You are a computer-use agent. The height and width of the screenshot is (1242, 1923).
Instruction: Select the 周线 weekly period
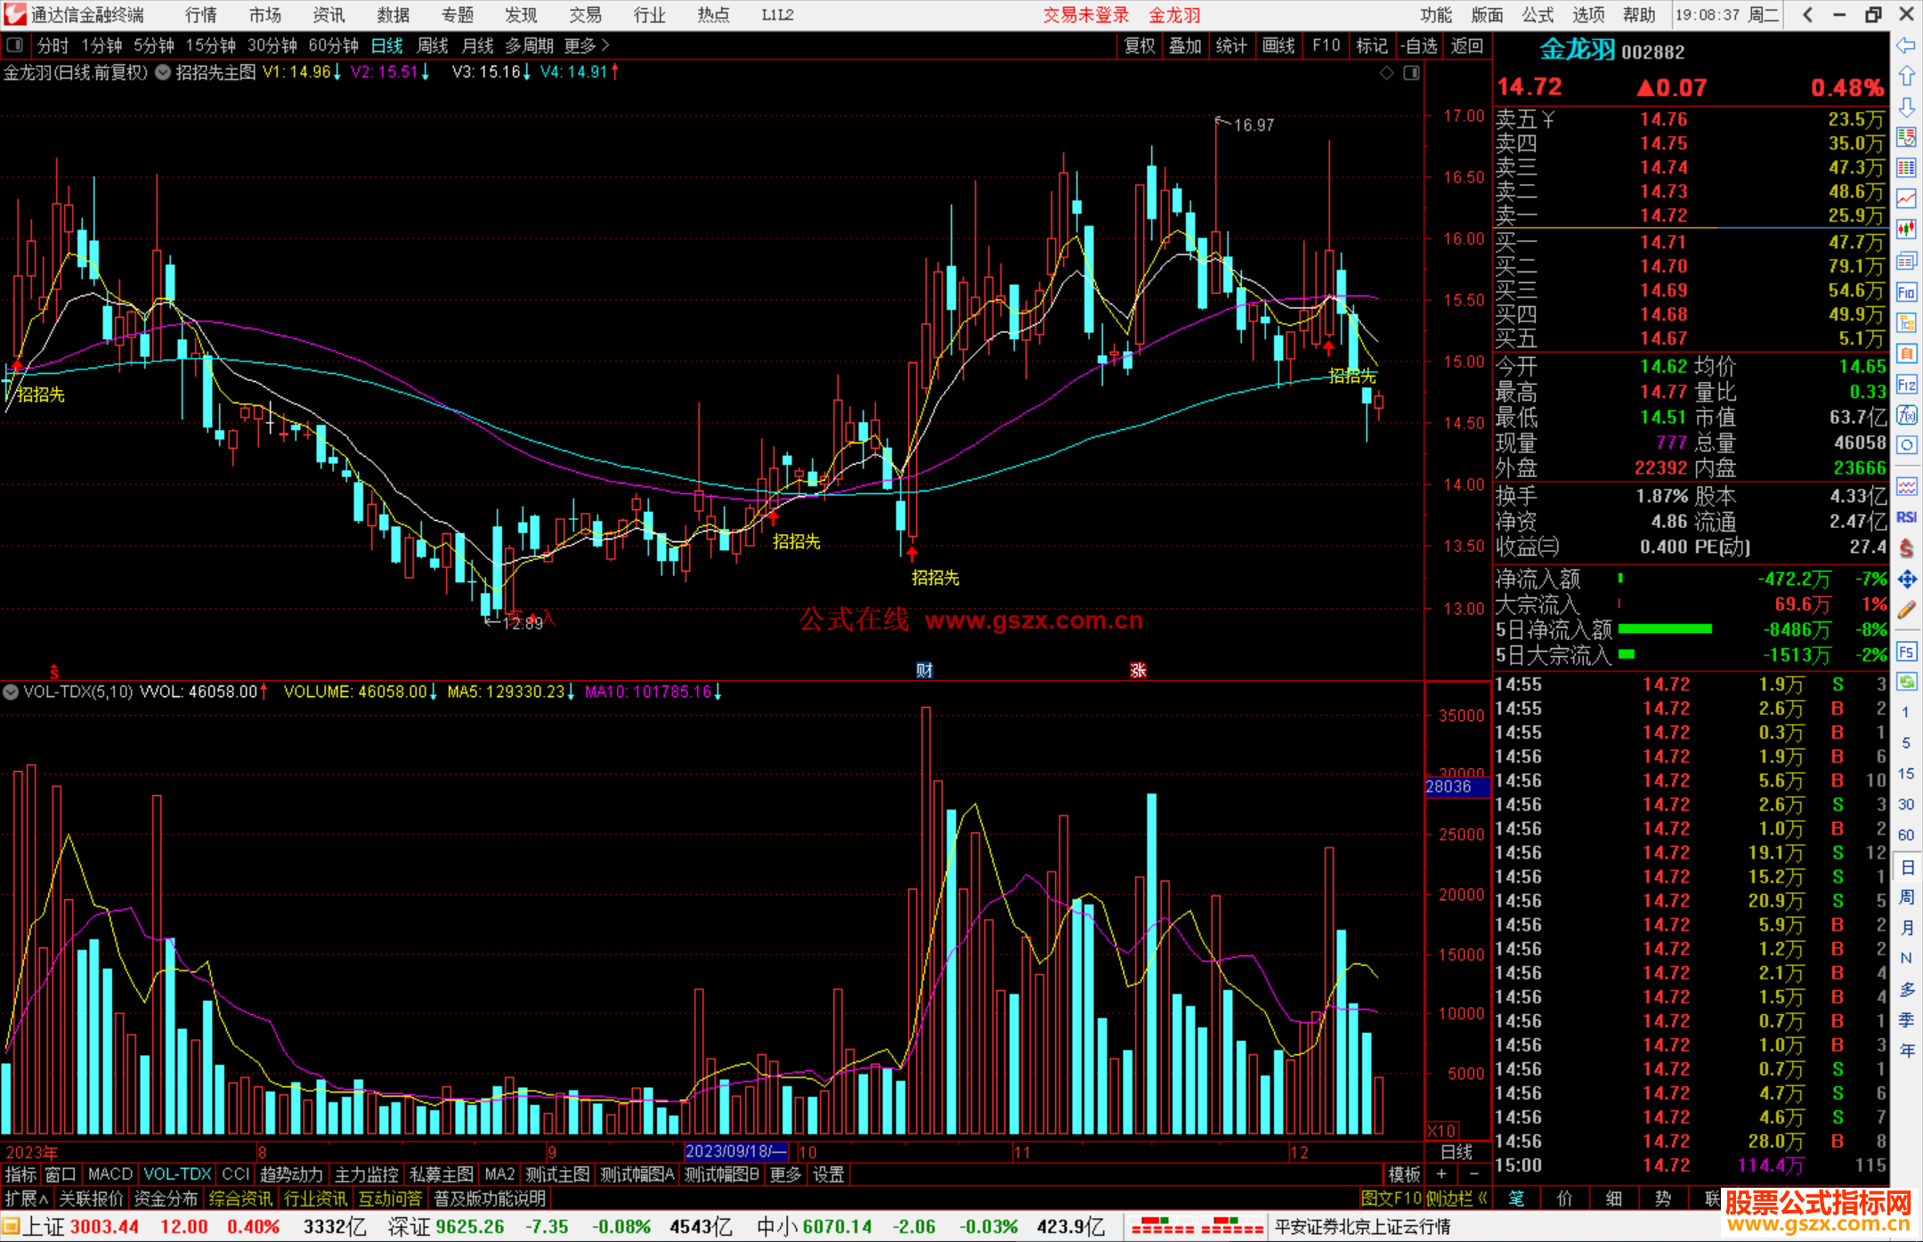433,45
